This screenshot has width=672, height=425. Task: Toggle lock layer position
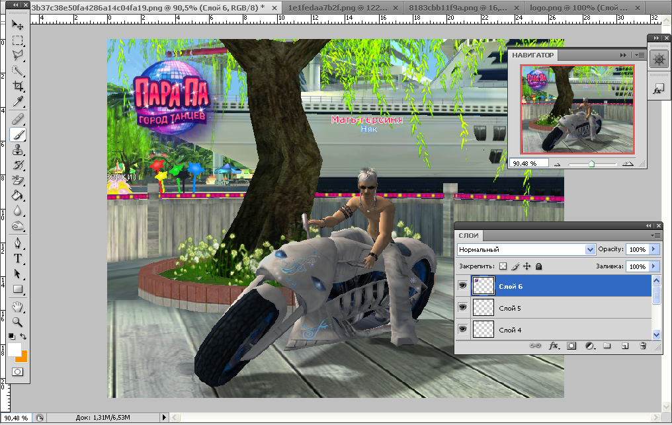(x=526, y=266)
